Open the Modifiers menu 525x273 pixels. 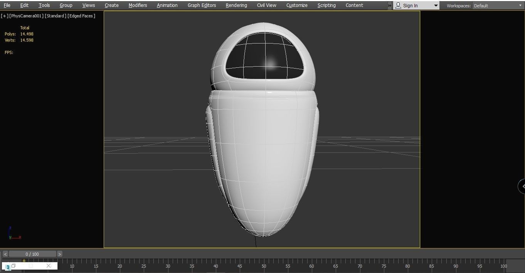pyautogui.click(x=138, y=5)
